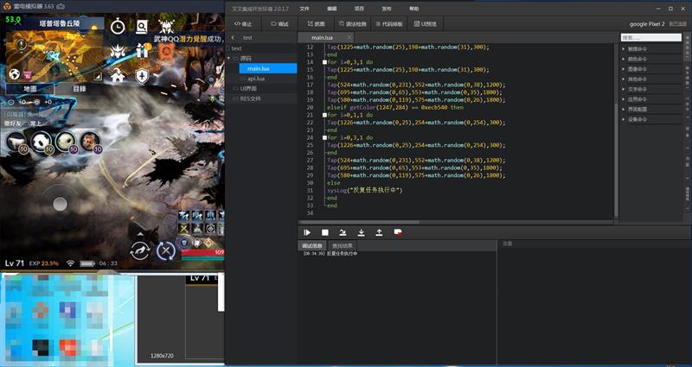Click the horned helmet icon in the game
Image resolution: width=692 pixels, height=367 pixels.
click(166, 27)
